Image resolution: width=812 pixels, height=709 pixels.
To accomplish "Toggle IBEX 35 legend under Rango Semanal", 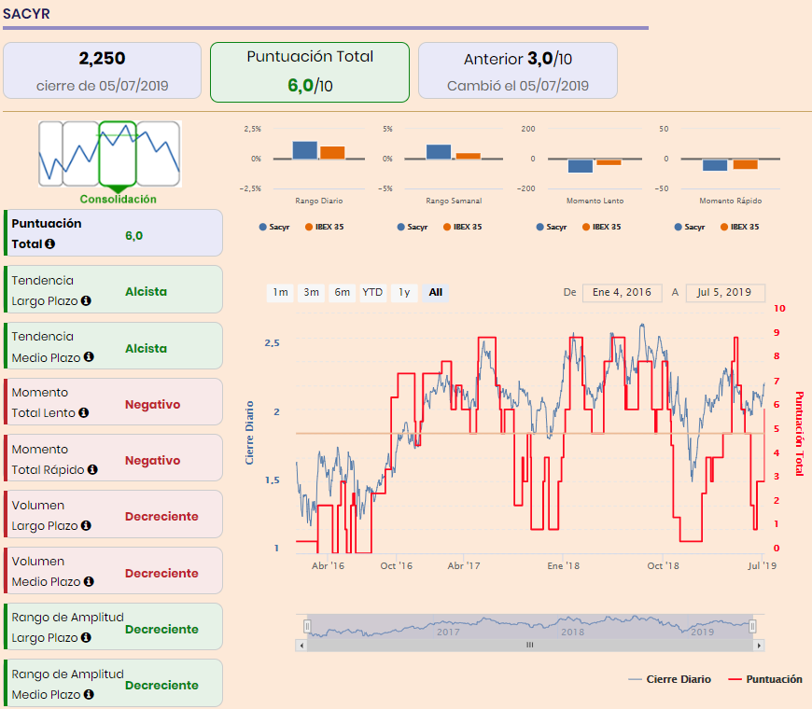I will coord(463,227).
